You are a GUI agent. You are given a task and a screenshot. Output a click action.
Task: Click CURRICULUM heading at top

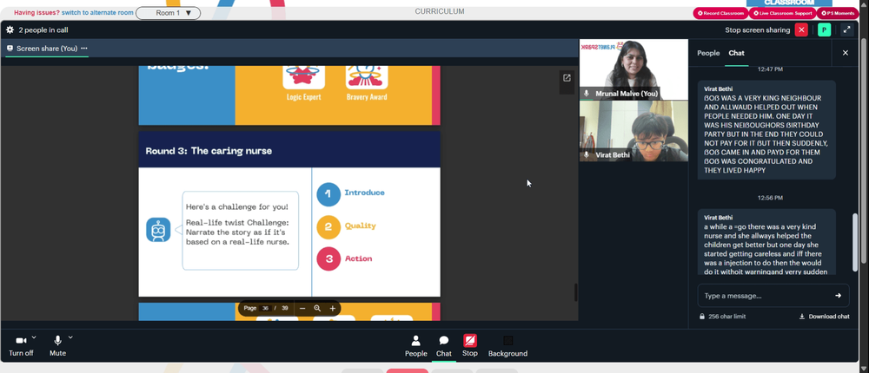coord(440,11)
